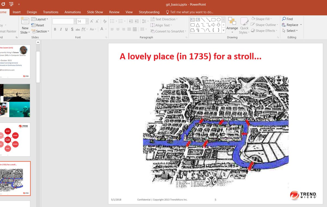Switch to the Animations tab
Image resolution: width=327 pixels, height=207 pixels.
(73, 12)
